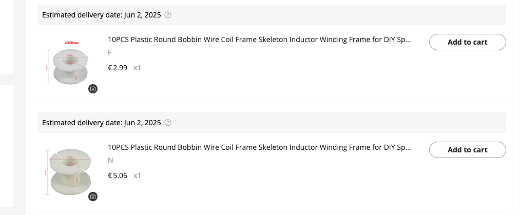Screen dimensions: 519x215
Task: Select the variant label N
Action: (110, 160)
